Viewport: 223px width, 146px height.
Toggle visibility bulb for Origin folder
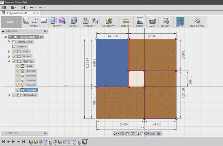pyautogui.click(x=14, y=51)
